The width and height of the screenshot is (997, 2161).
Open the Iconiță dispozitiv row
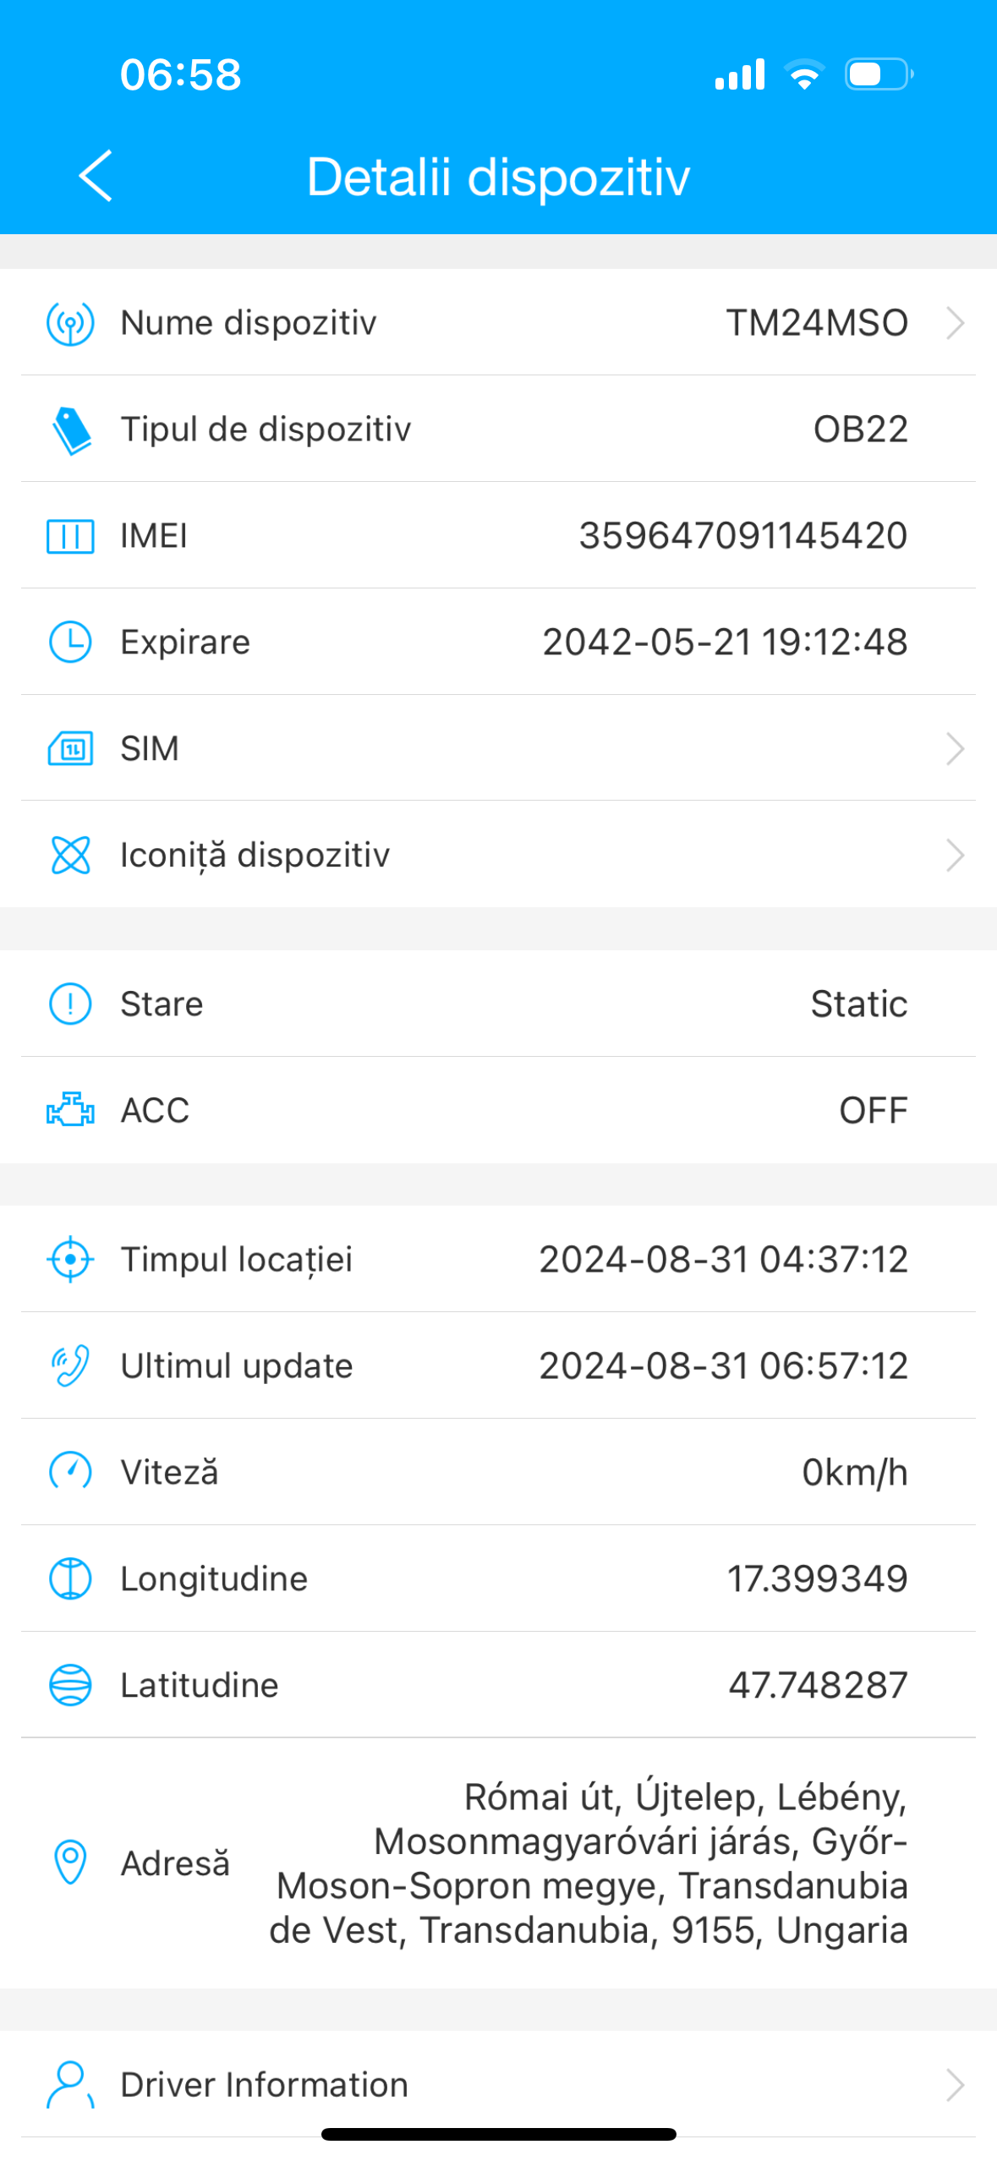(255, 856)
